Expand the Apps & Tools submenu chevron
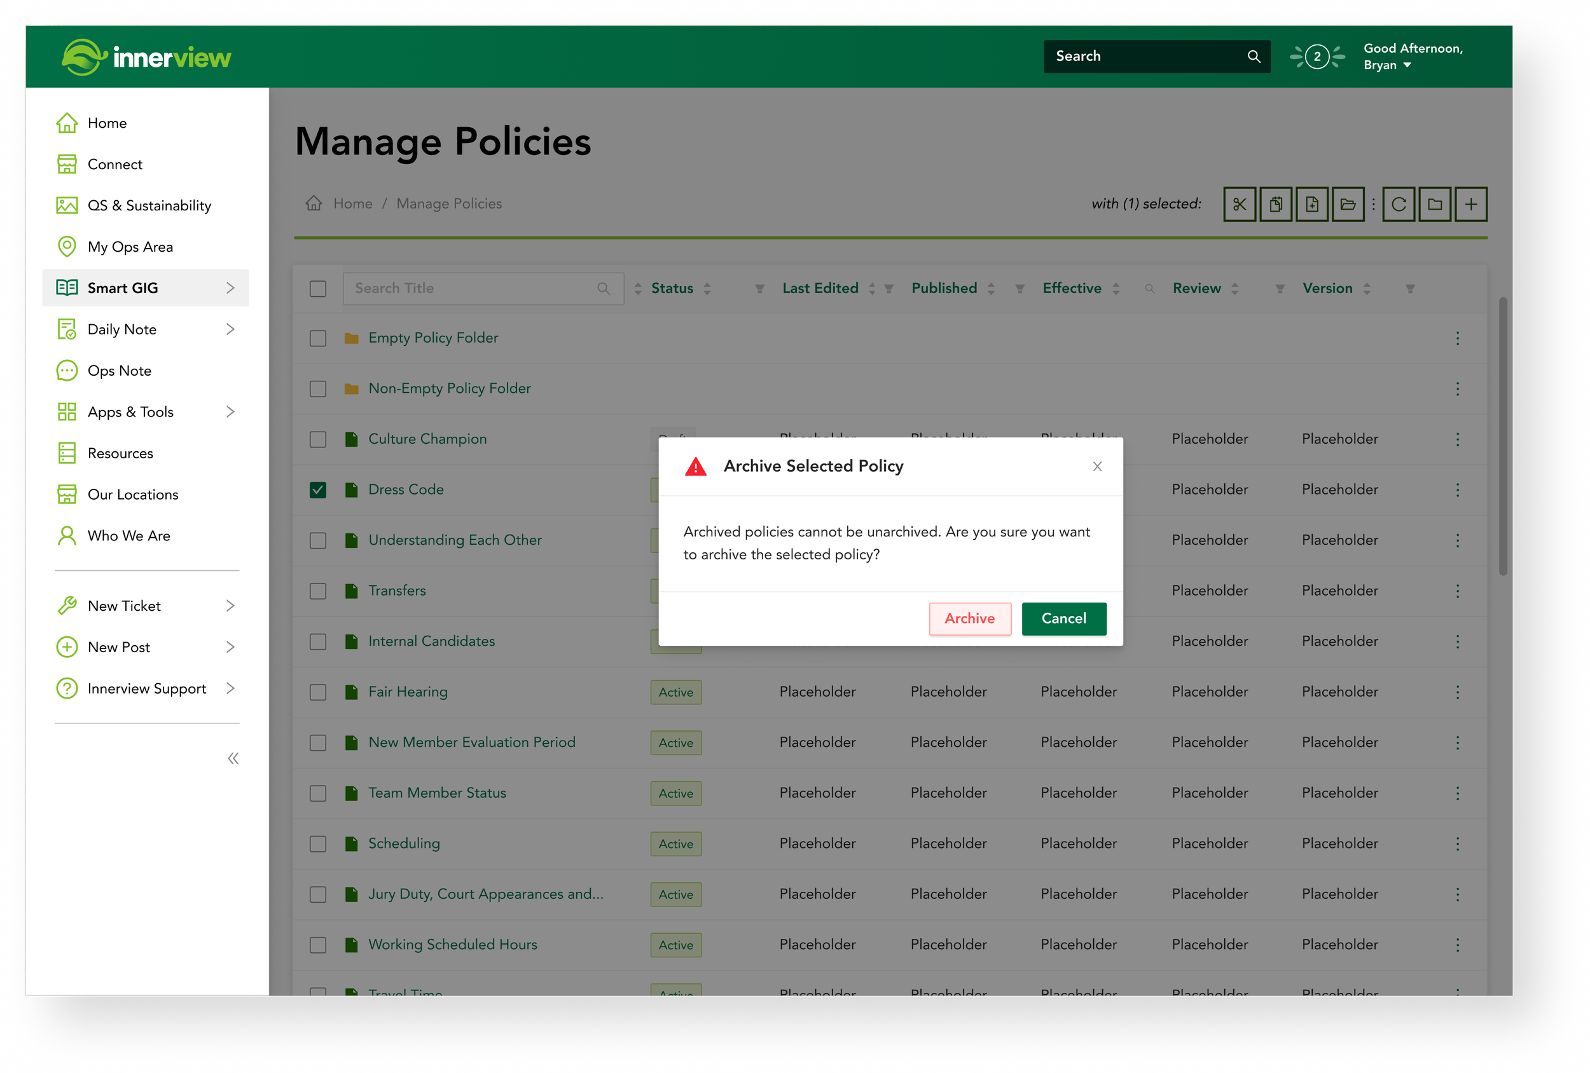This screenshot has height=1073, width=1590. click(231, 412)
